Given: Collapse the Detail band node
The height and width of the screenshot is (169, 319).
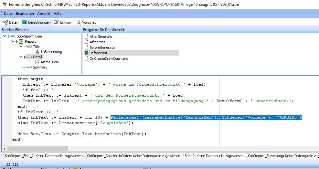Looking at the screenshot, I should 21,57.
